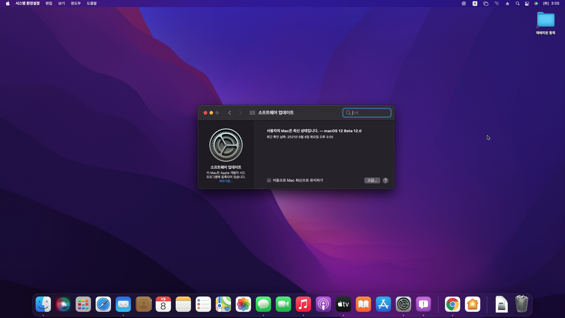The width and height of the screenshot is (565, 318).
Task: Open the Wi-Fi status menu
Action: [497, 4]
